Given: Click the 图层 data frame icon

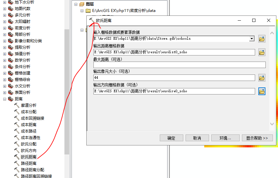Looking at the screenshot, I should click(82, 4).
